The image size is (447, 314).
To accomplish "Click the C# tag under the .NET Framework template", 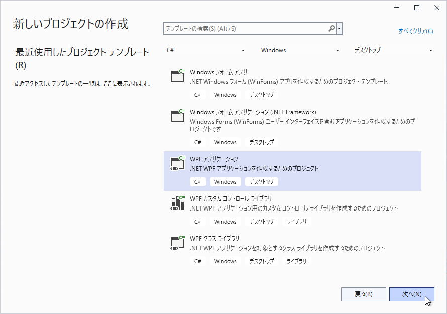I will (x=198, y=142).
